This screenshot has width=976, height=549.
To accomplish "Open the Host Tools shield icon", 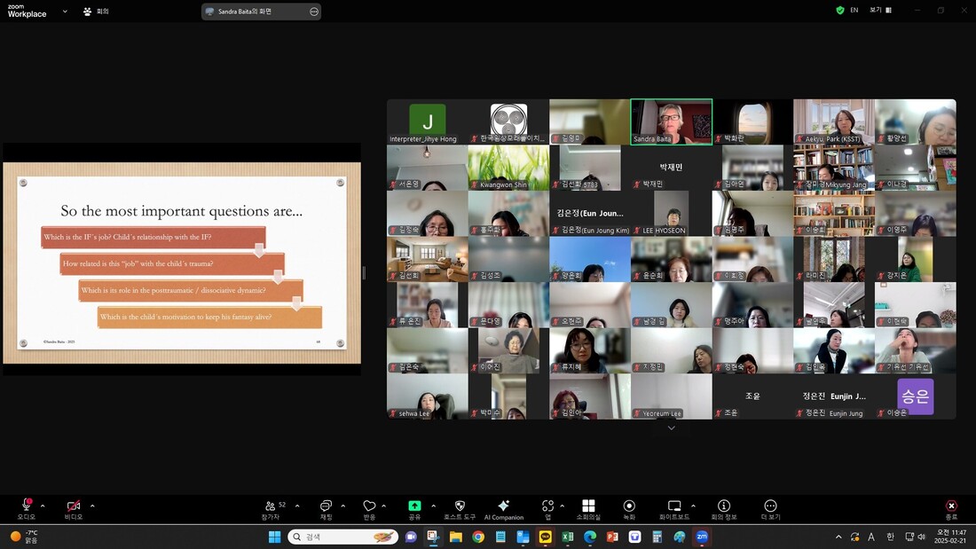I will [x=460, y=506].
